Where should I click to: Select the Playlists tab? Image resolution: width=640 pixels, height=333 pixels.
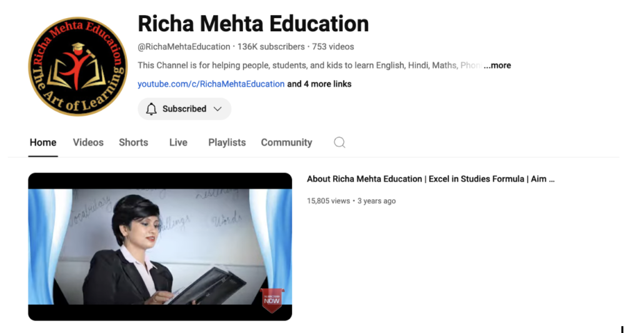(227, 142)
